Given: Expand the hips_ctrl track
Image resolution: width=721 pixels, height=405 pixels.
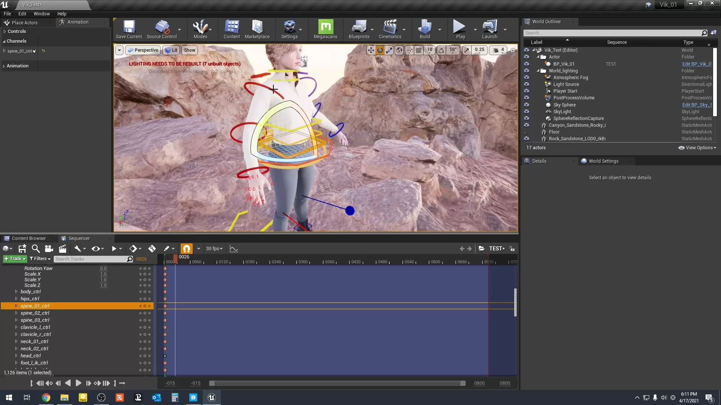Looking at the screenshot, I should point(16,299).
